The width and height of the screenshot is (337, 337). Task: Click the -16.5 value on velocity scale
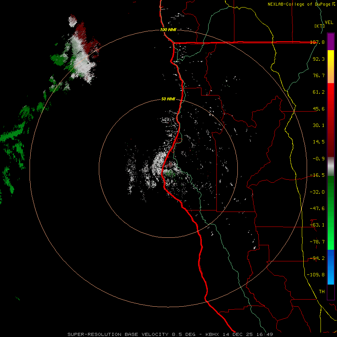[318, 175]
